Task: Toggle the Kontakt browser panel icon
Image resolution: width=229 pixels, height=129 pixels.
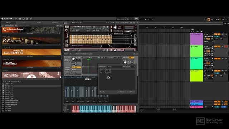Action: coord(16,19)
